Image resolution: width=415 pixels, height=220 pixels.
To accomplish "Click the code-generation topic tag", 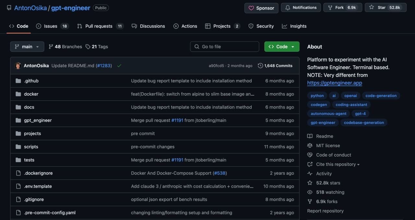I will (381, 96).
